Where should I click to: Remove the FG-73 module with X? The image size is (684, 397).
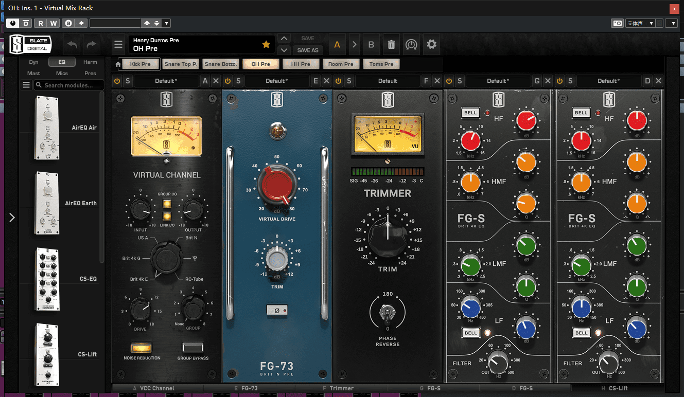[326, 81]
